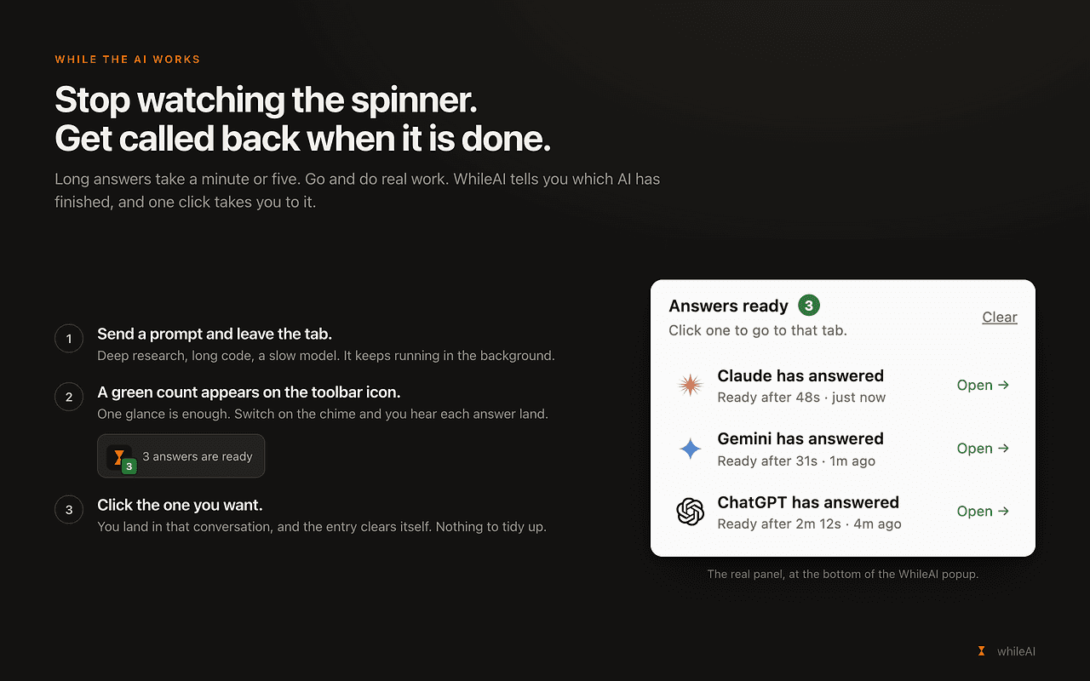Click the hourglass toolbar icon with green badge
1090x681 pixels.
click(120, 458)
